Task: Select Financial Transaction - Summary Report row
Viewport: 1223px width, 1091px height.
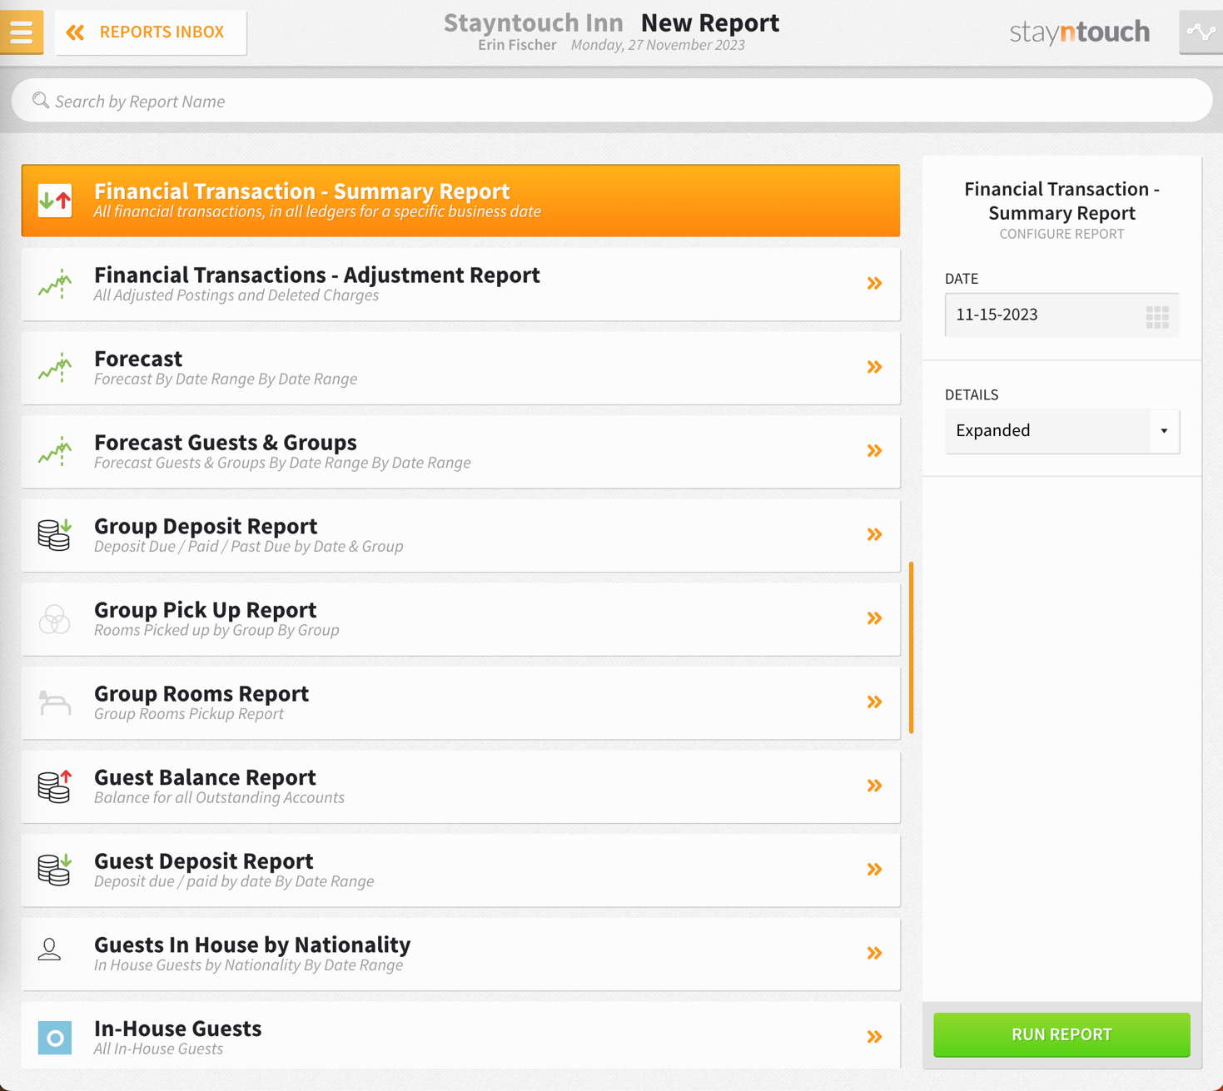Action: pyautogui.click(x=460, y=201)
